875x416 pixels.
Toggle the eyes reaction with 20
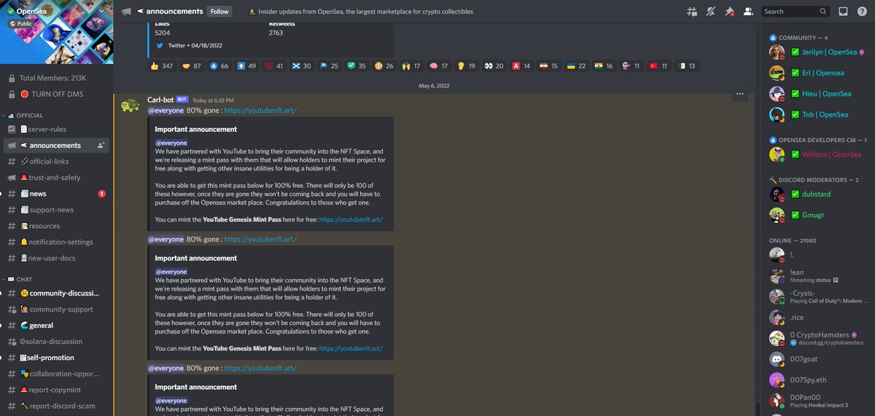tap(494, 66)
